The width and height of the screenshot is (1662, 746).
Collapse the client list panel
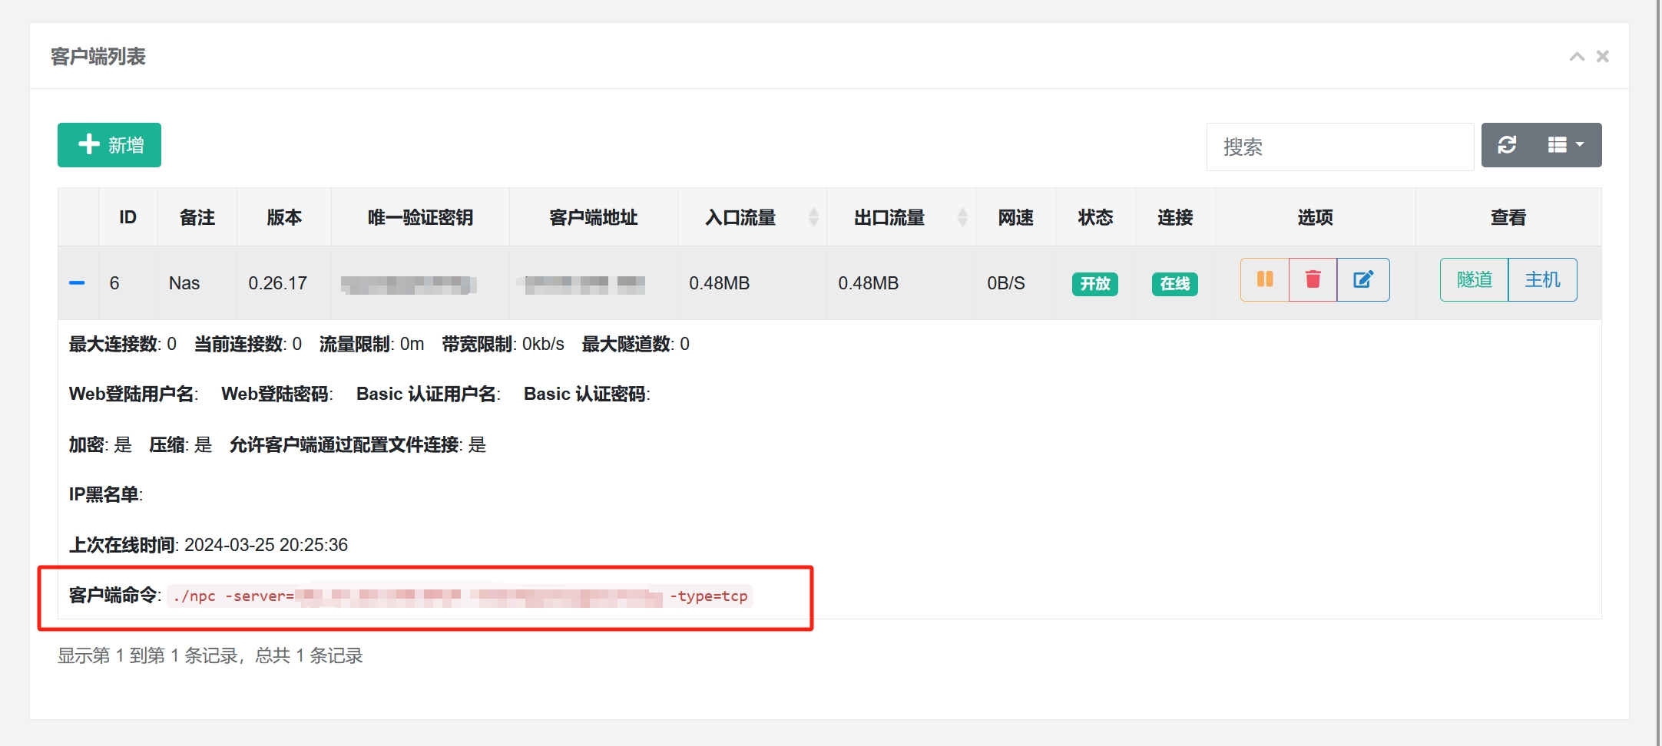pos(1577,57)
